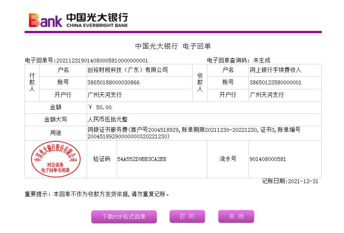Select verification code 54A552D9BB3CA2EB
344x233 pixels.
[x=142, y=159]
